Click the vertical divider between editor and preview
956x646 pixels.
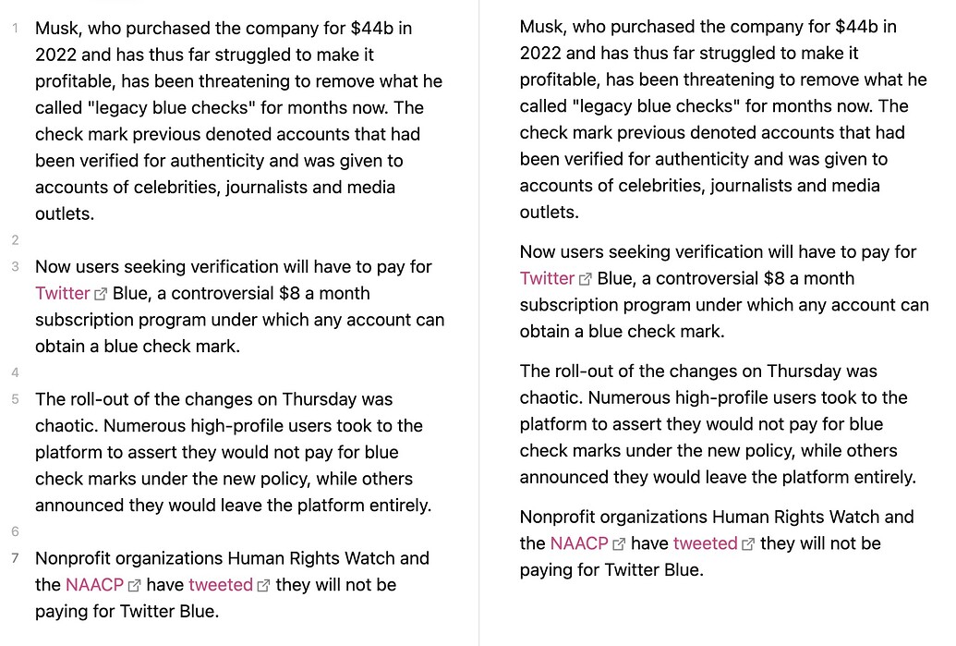tap(478, 323)
